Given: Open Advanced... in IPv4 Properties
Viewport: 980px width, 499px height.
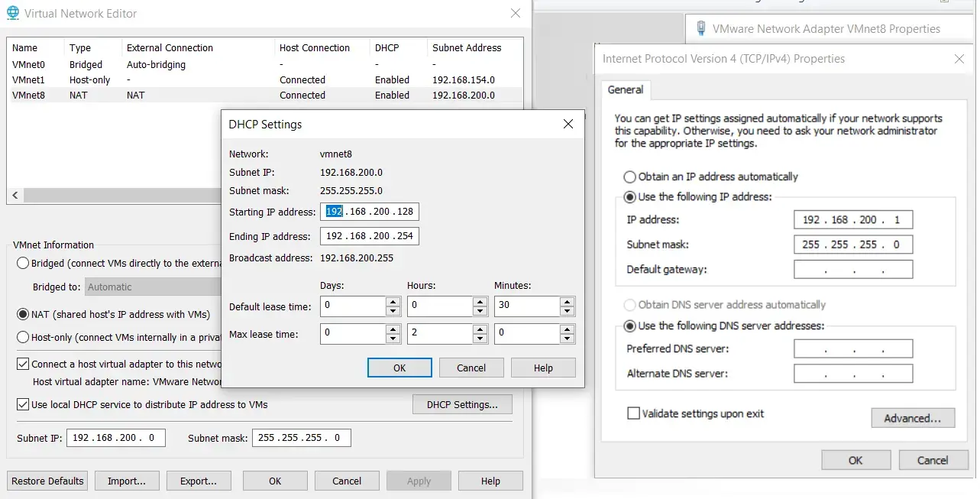Looking at the screenshot, I should coord(913,418).
